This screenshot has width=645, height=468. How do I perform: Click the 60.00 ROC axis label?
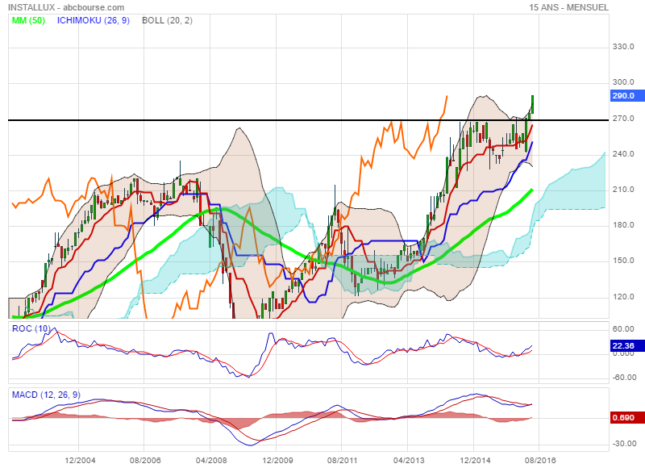[x=623, y=329]
